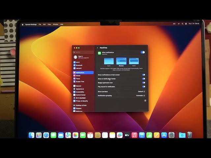Open Show previews Default dropdown
Viewport: 211px width, 158px height.
[141, 92]
